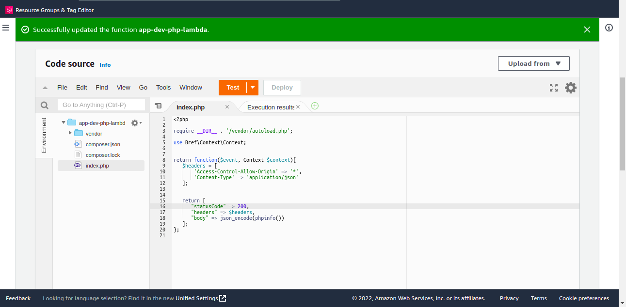Open the Upload from dropdown
The image size is (626, 307).
coord(534,63)
